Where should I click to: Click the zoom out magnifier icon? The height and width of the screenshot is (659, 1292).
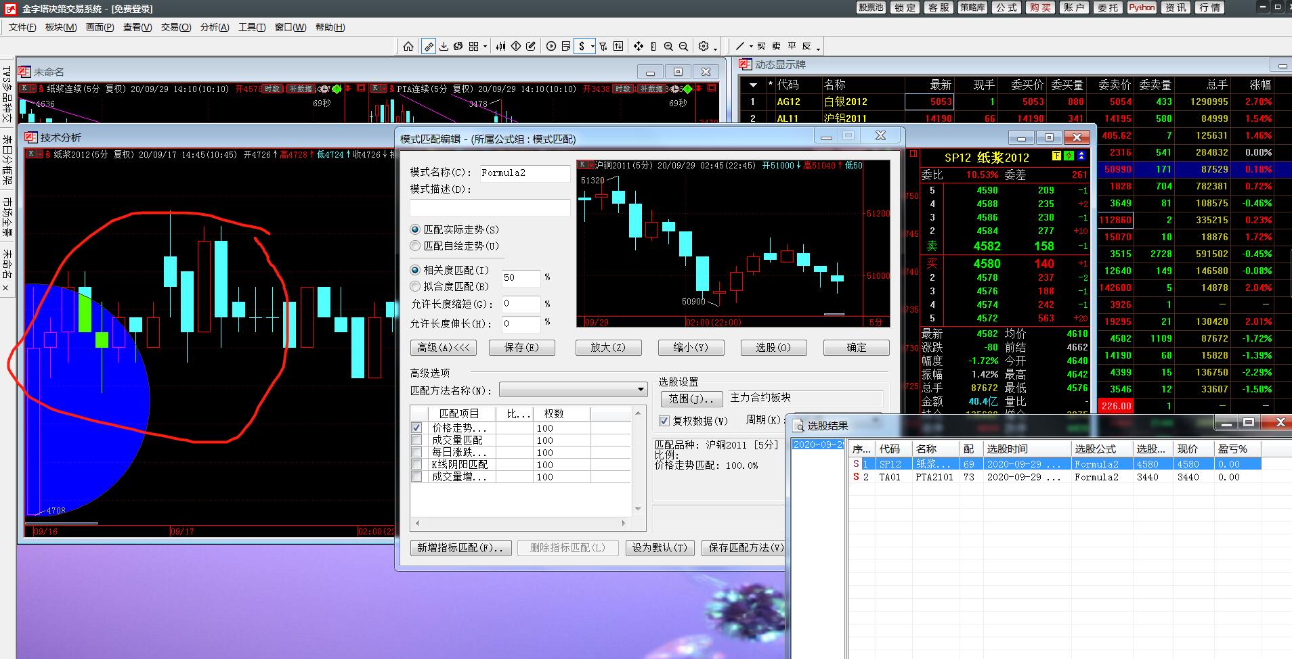tap(683, 46)
